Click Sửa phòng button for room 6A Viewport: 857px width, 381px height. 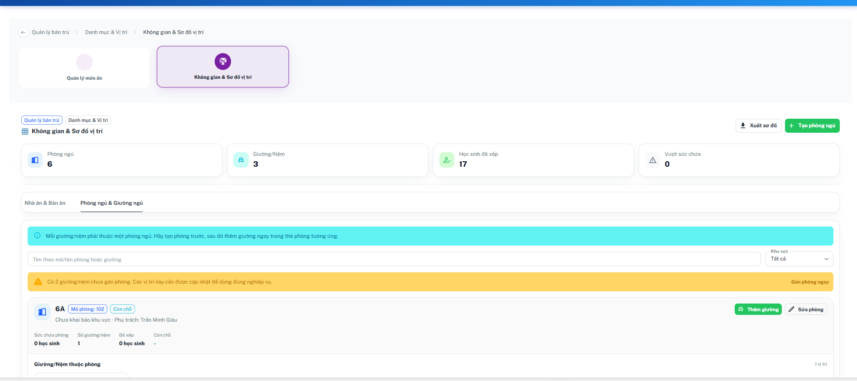[x=806, y=309]
